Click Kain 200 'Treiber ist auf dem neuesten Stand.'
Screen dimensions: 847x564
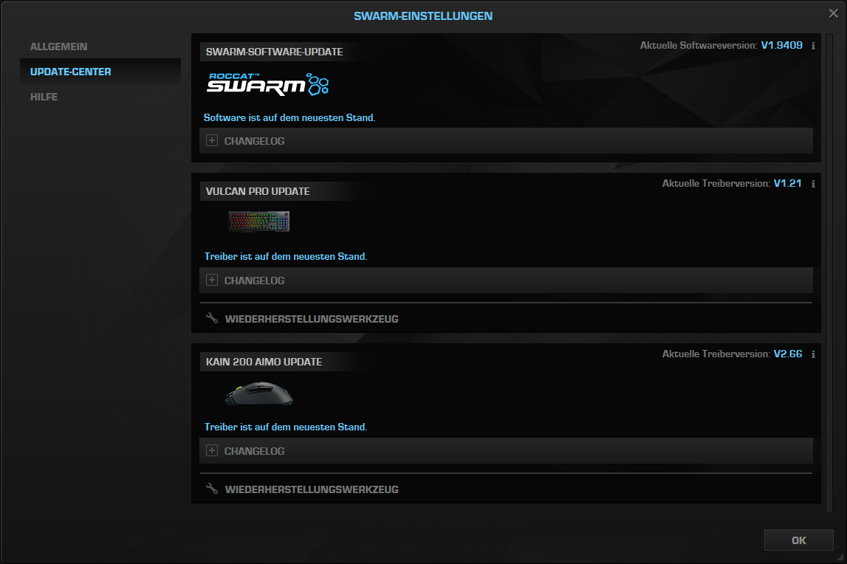286,427
